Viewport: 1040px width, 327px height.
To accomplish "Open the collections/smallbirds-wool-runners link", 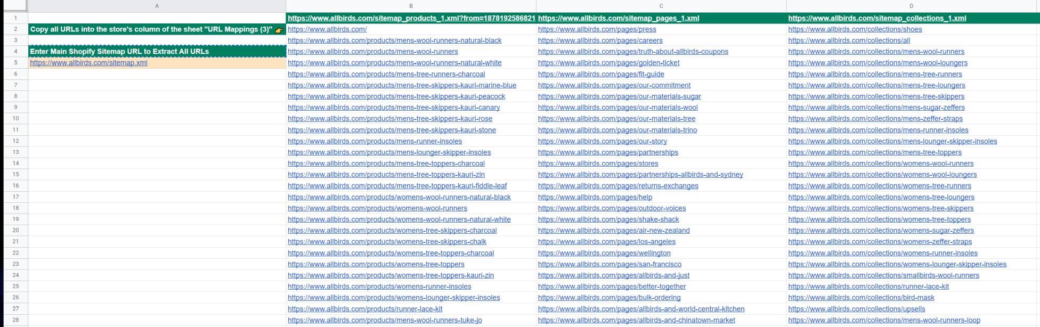I will (x=884, y=275).
